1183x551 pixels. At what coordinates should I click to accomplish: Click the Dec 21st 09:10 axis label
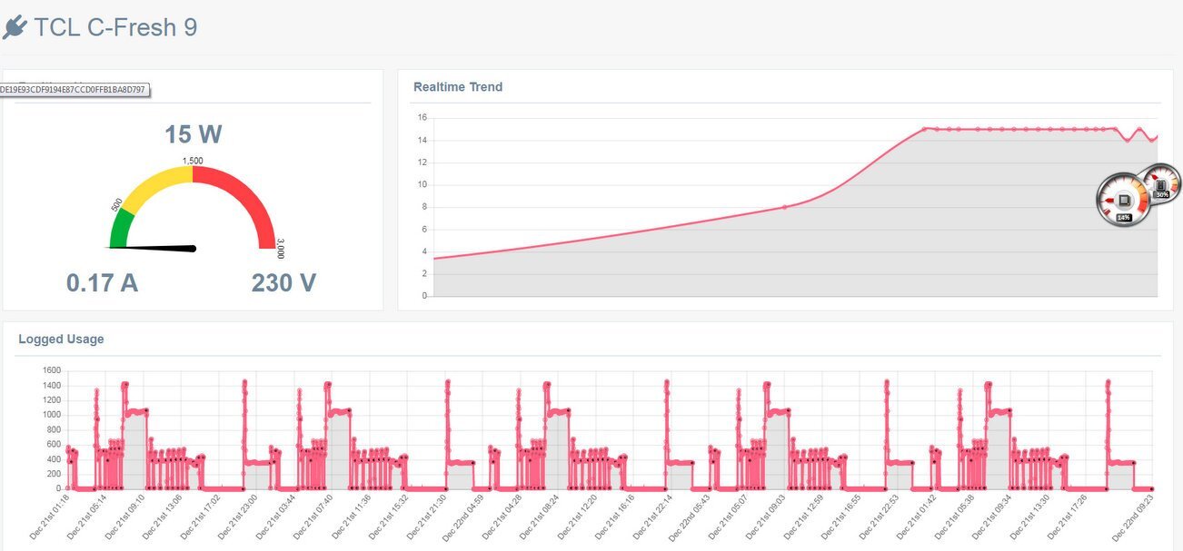[125, 517]
